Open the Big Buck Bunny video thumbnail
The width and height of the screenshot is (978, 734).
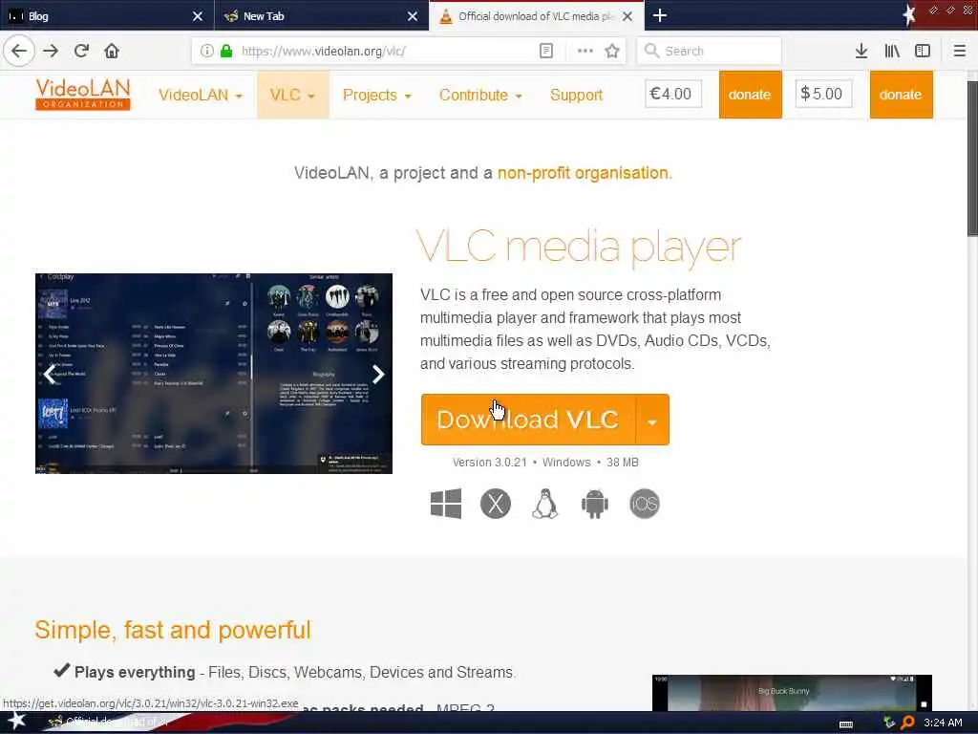point(792,693)
